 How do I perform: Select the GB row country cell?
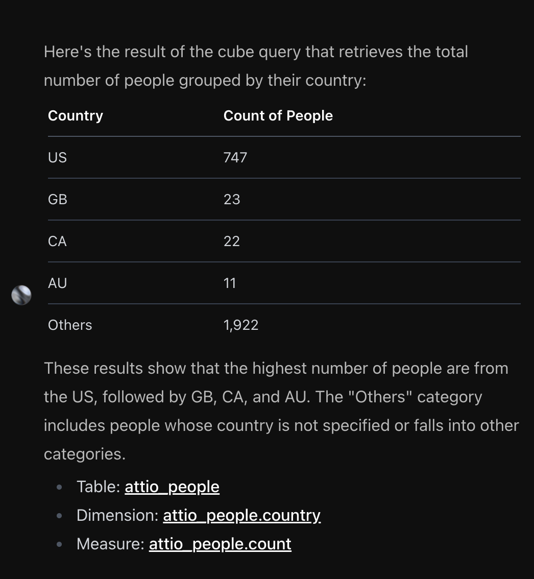pyautogui.click(x=58, y=200)
